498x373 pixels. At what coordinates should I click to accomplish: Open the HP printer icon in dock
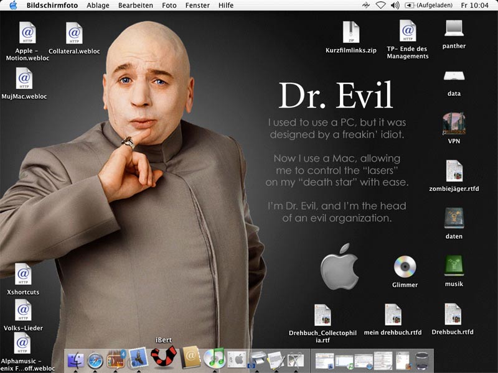[x=257, y=361]
